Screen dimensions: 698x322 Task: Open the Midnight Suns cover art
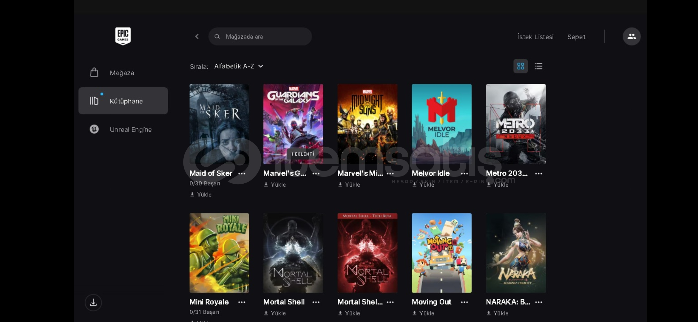[367, 124]
